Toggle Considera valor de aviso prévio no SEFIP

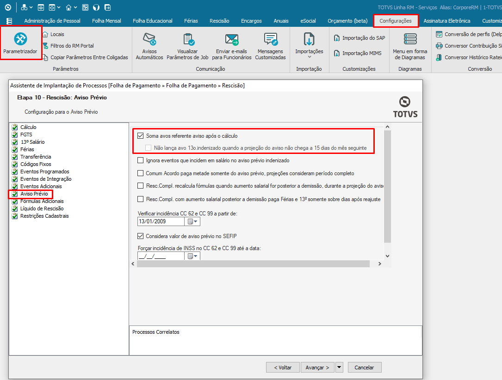click(x=140, y=236)
